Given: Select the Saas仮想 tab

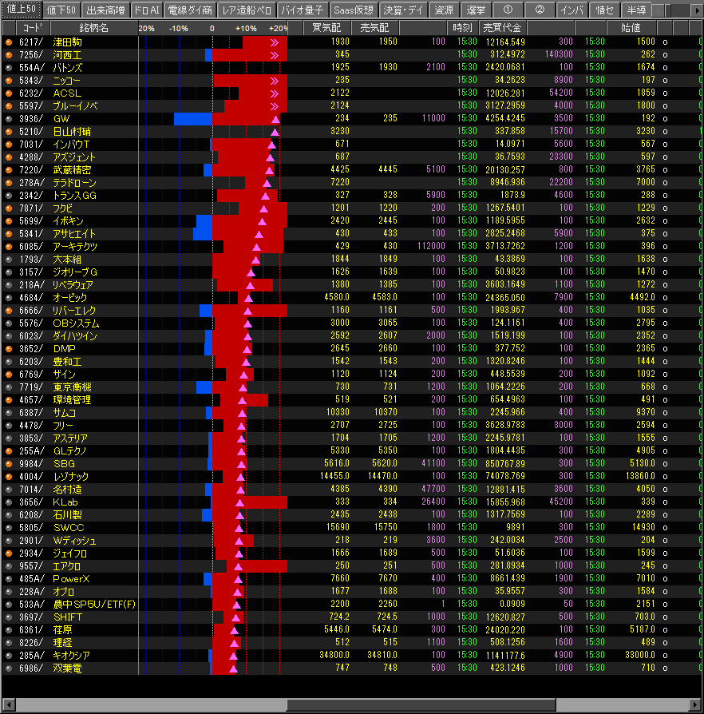Looking at the screenshot, I should pyautogui.click(x=352, y=10).
